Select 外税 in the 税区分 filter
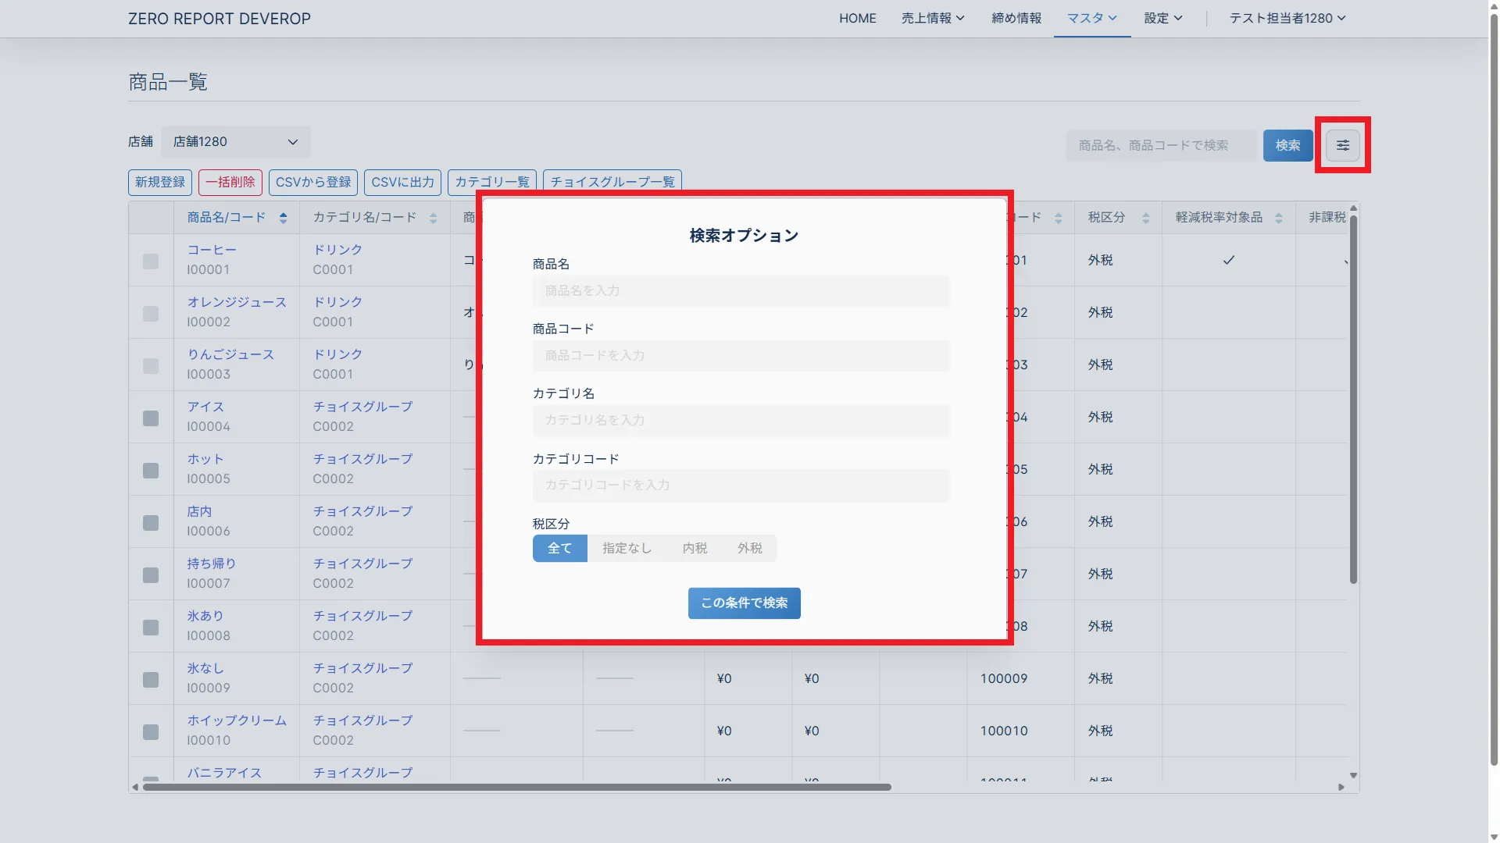Image resolution: width=1500 pixels, height=843 pixels. pyautogui.click(x=749, y=548)
